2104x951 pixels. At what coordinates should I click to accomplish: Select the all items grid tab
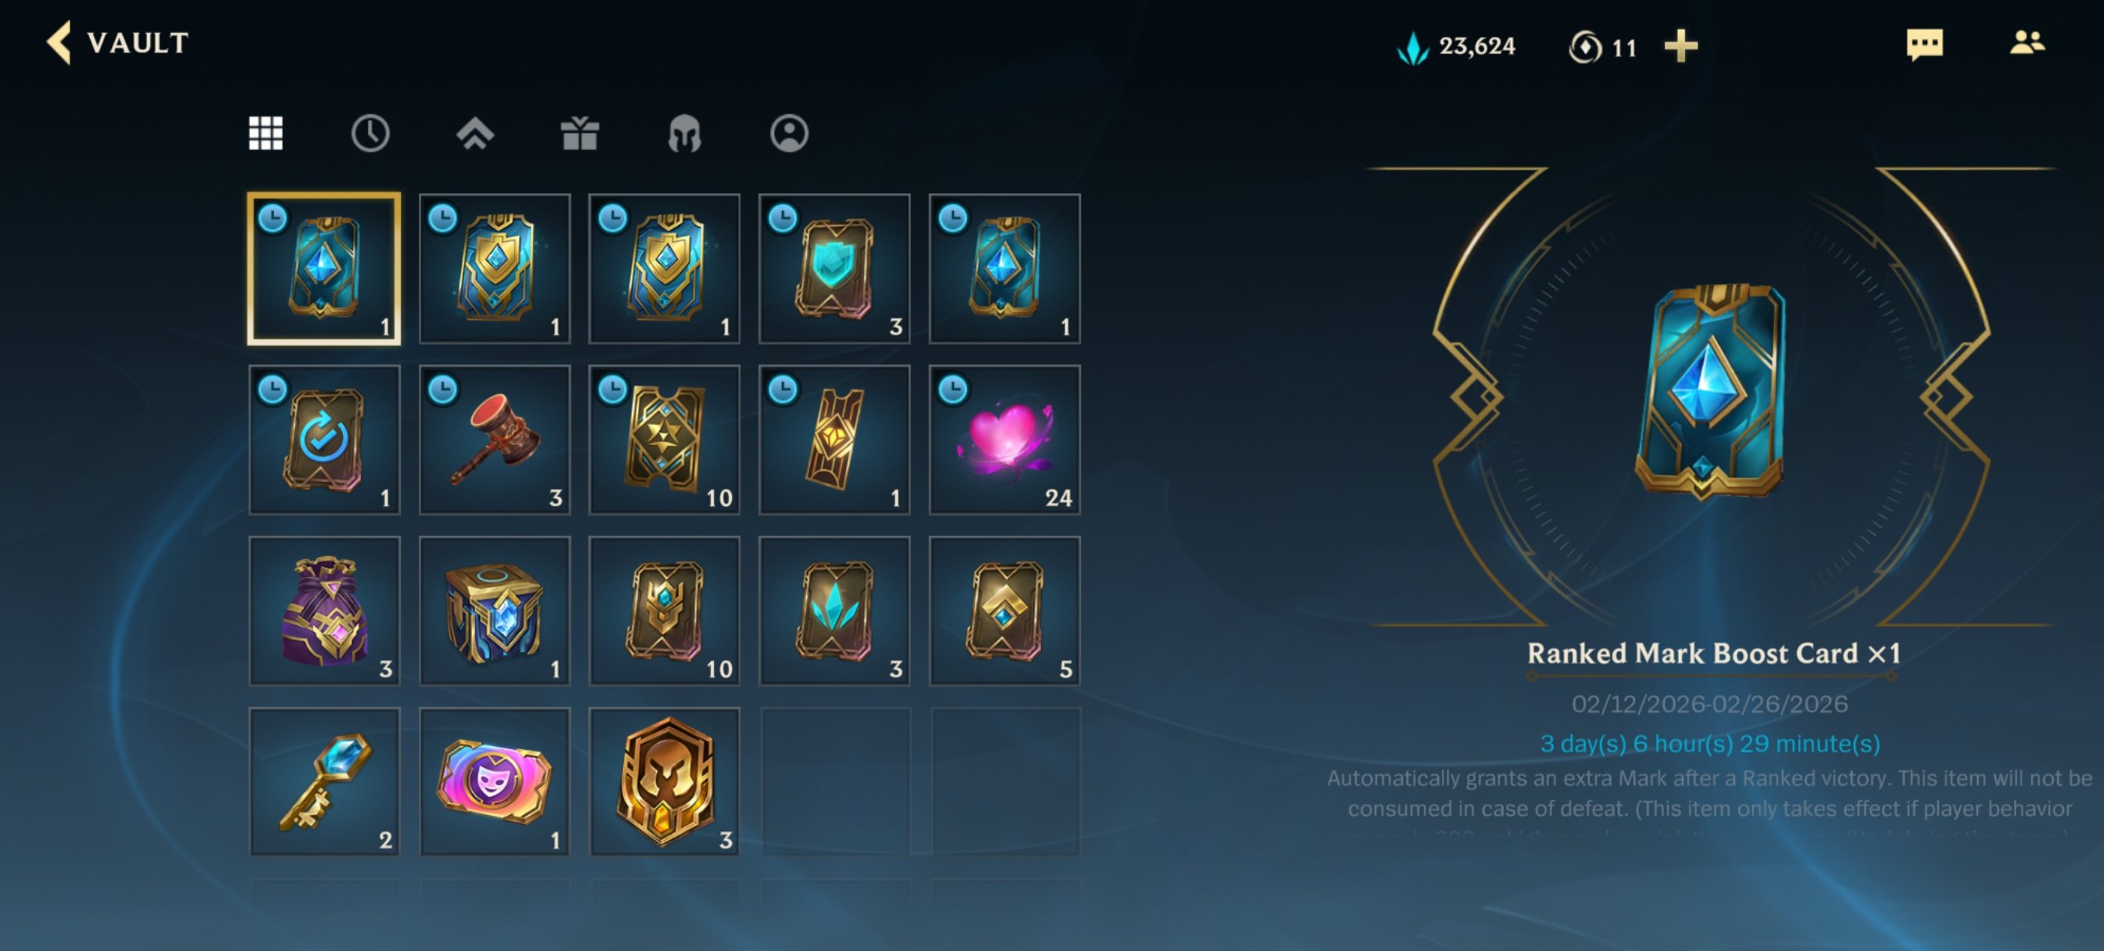coord(265,133)
